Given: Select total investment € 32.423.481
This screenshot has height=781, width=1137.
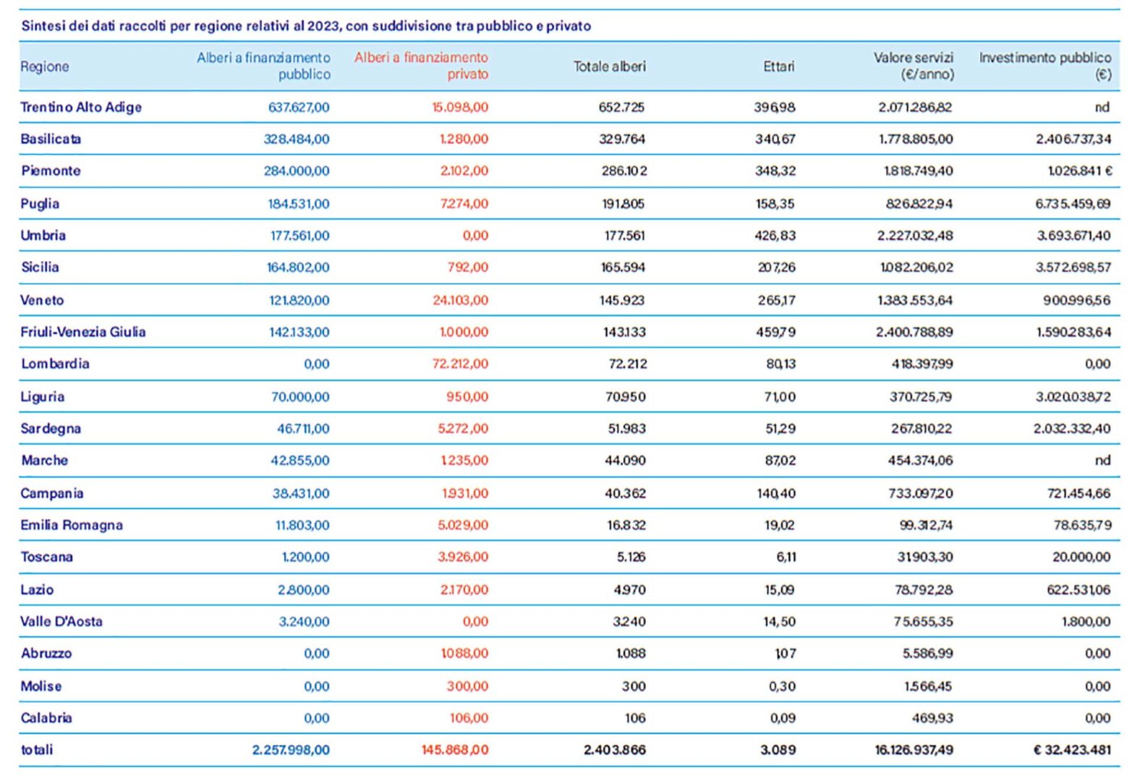Looking at the screenshot, I should click(1073, 750).
